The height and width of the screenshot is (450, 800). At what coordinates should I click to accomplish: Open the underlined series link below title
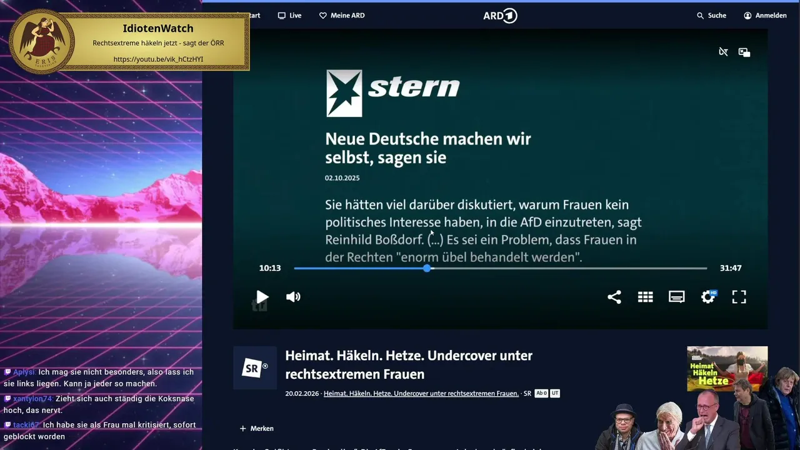(x=421, y=394)
